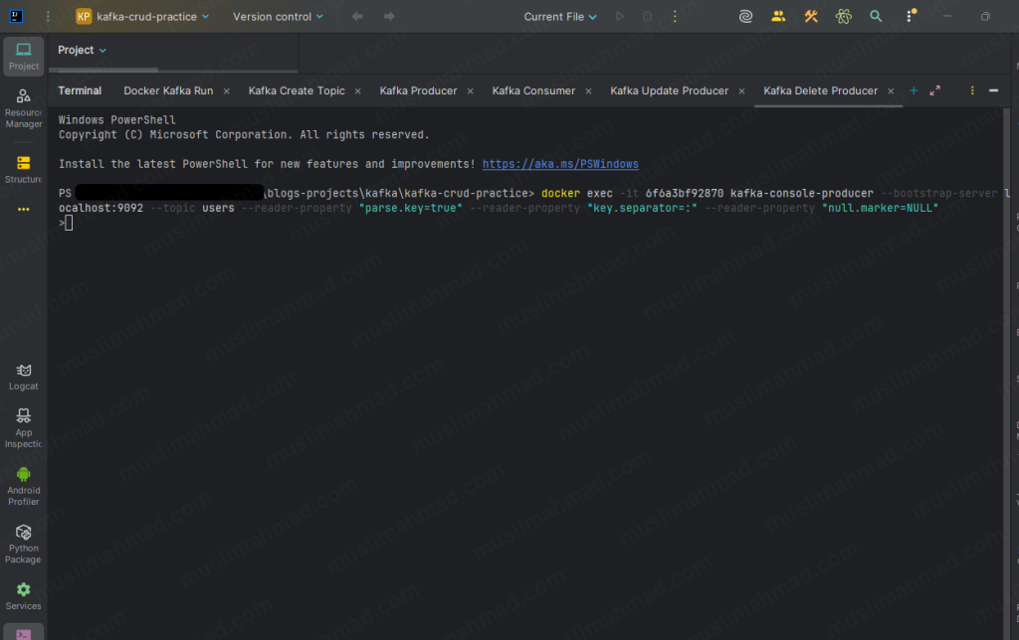This screenshot has width=1019, height=640.
Task: Open the Logcat tool window
Action: tap(24, 377)
